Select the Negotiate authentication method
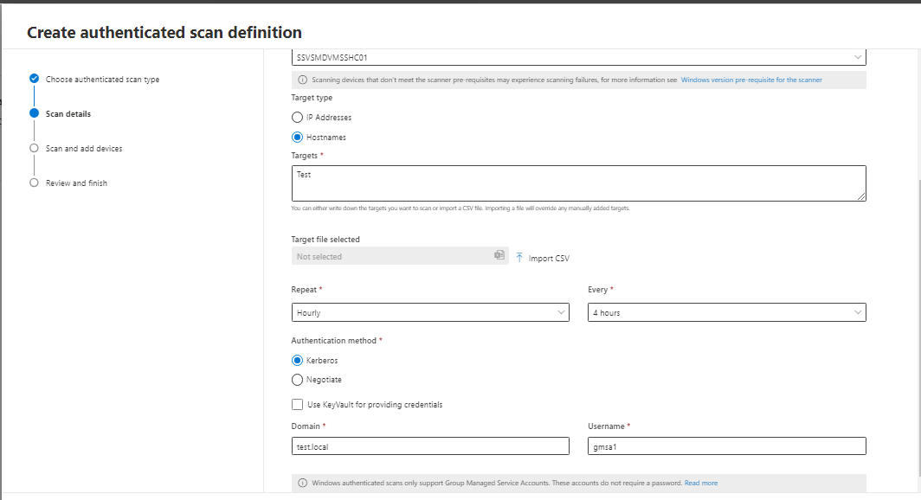The height and width of the screenshot is (500, 921). pyautogui.click(x=296, y=379)
